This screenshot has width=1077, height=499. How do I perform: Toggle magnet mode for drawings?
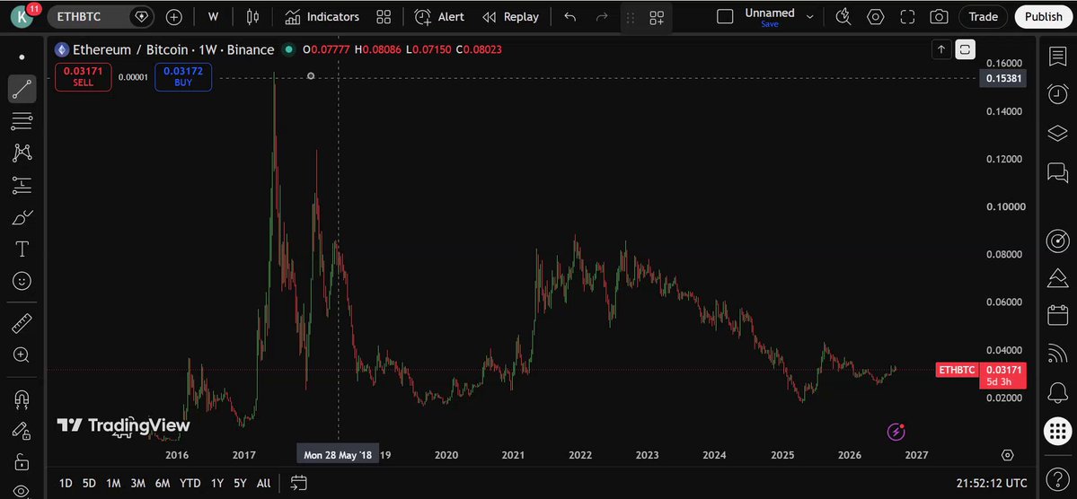coord(22,398)
